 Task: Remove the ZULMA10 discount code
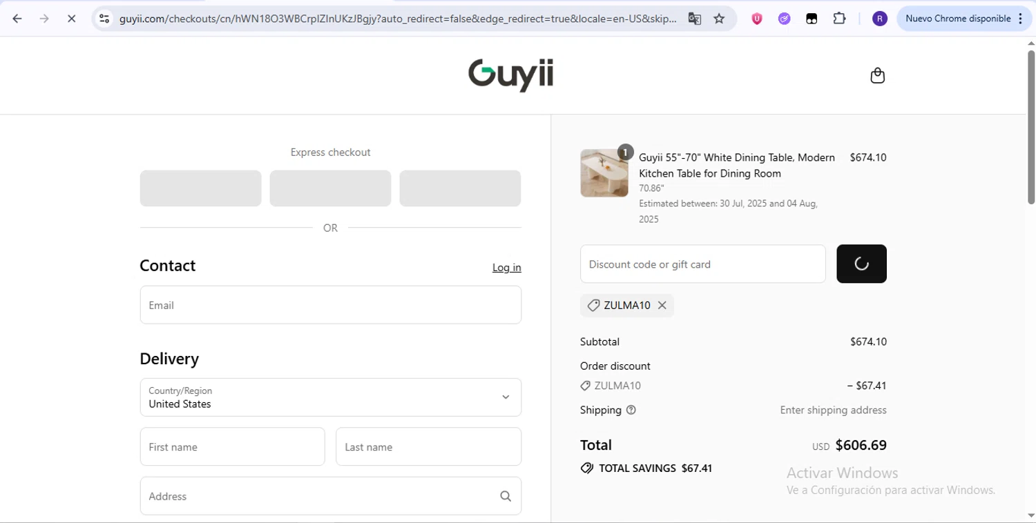coord(662,306)
